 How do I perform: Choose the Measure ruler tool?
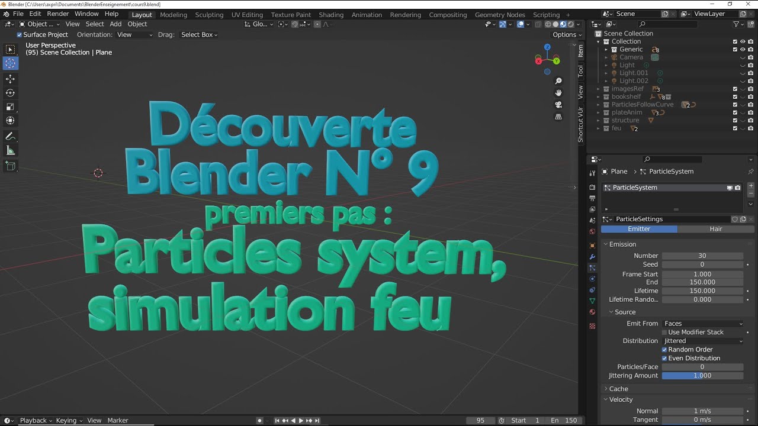[x=11, y=150]
